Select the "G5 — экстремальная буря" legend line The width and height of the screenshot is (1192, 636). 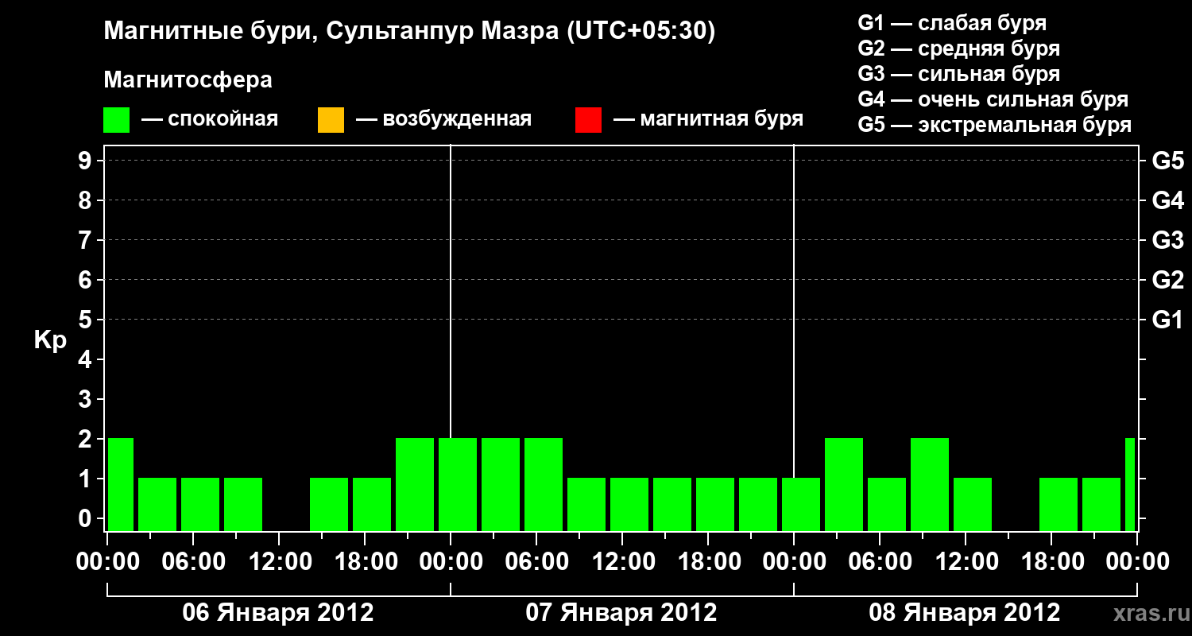[995, 125]
